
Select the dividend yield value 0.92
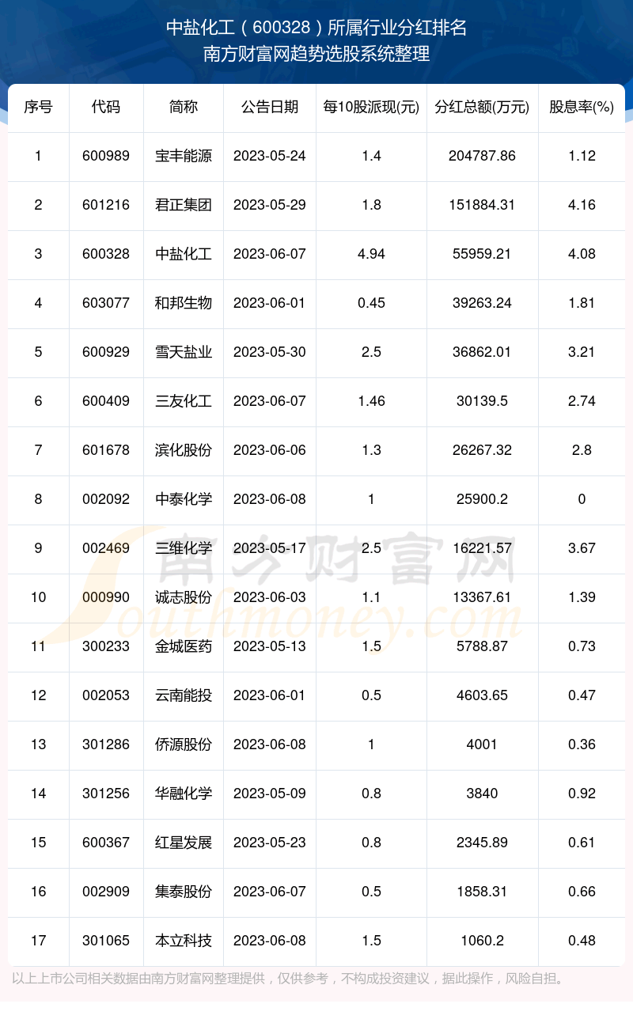coord(582,794)
